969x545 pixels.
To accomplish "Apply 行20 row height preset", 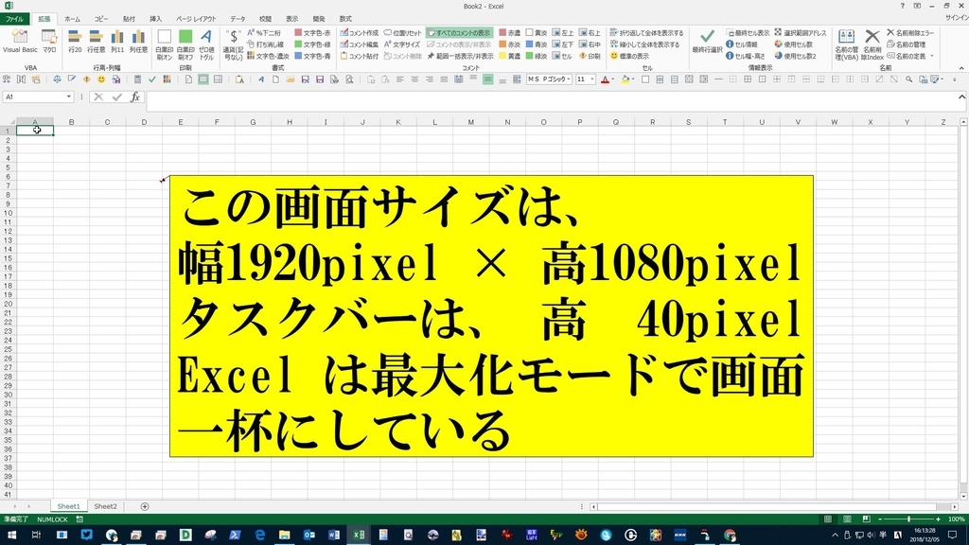I will point(75,42).
